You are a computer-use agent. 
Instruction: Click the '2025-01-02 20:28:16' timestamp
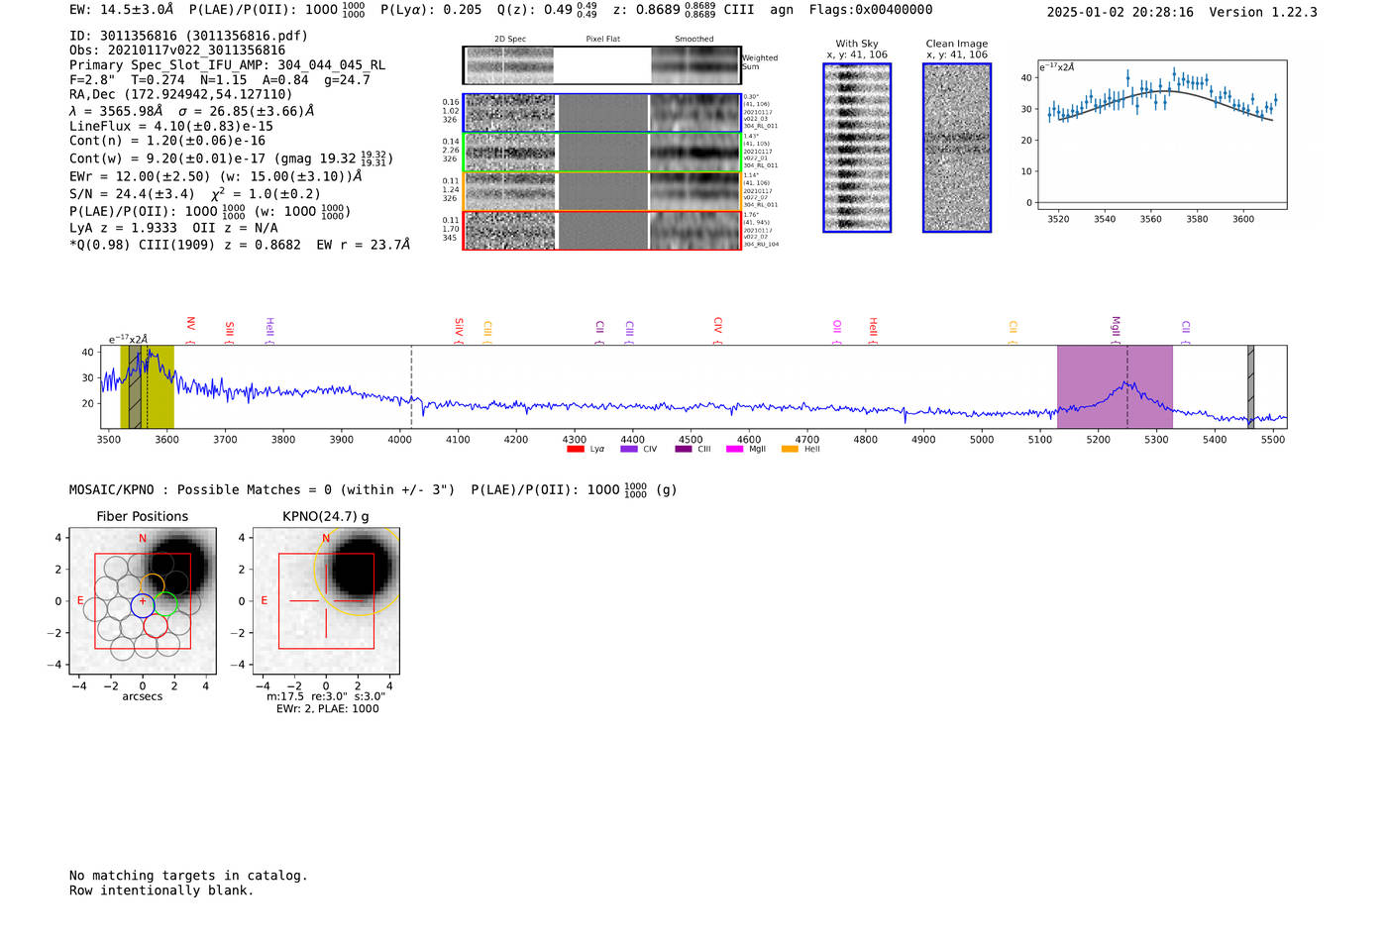[x=1120, y=12]
